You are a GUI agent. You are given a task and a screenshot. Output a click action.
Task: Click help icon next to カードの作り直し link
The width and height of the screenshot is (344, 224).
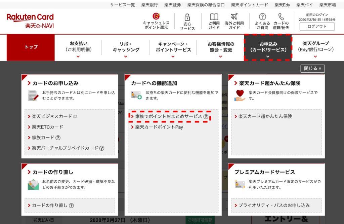coord(72,206)
